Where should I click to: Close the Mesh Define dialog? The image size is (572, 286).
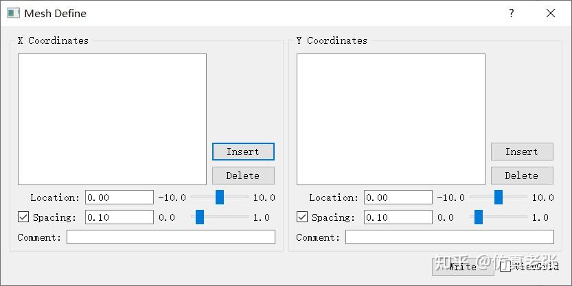click(x=551, y=13)
